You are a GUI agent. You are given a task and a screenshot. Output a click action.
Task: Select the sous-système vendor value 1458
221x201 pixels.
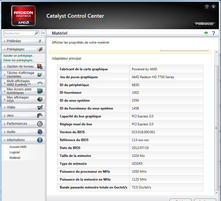click(135, 108)
